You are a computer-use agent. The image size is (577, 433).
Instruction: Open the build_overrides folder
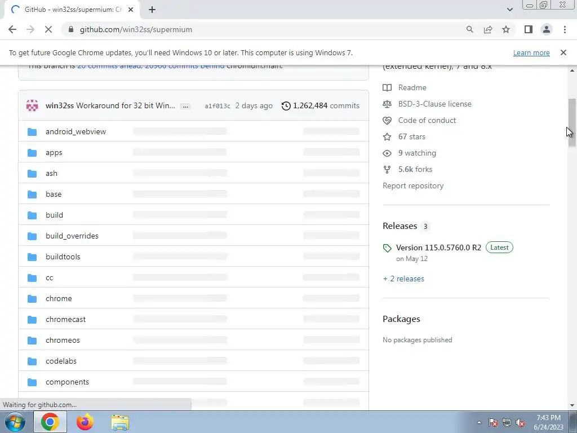72,236
